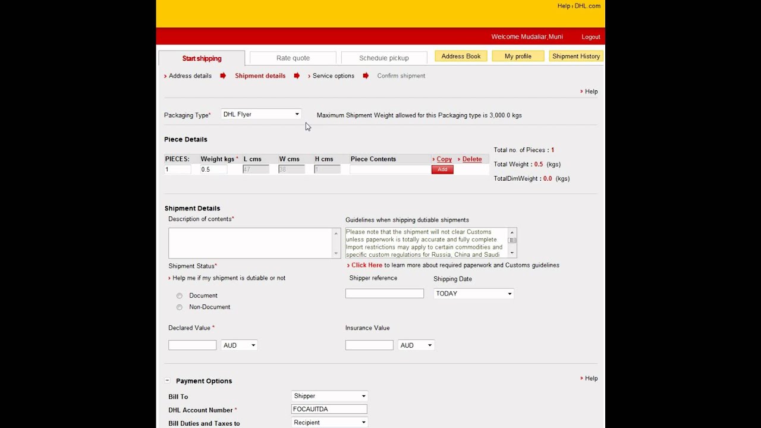This screenshot has width=761, height=428.
Task: Open the Packaging Type dropdown
Action: click(x=261, y=114)
